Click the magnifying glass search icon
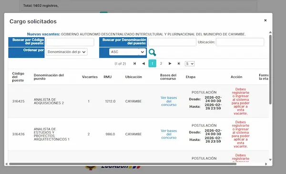The width and height of the screenshot is (286, 174). [x=153, y=52]
